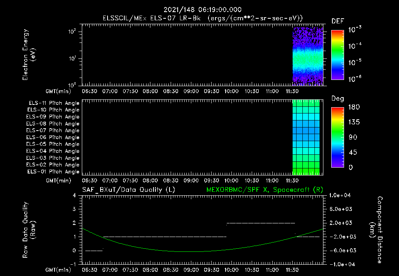Click the -1 tick on the data quality axis

coord(73,264)
